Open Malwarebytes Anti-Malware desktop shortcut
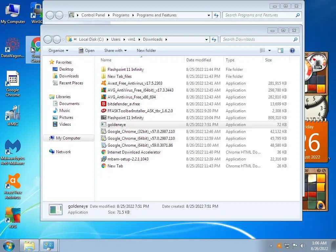This screenshot has width=336, height=252. point(13,152)
